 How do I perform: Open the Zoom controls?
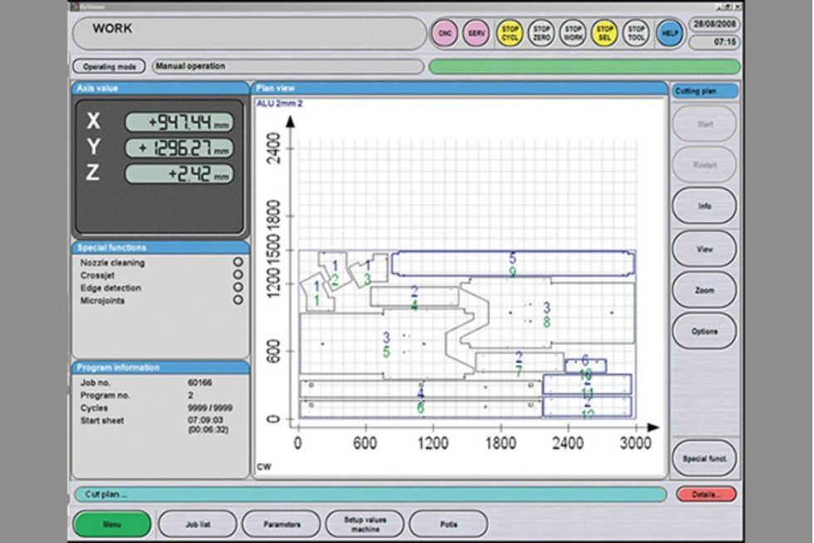click(x=704, y=290)
